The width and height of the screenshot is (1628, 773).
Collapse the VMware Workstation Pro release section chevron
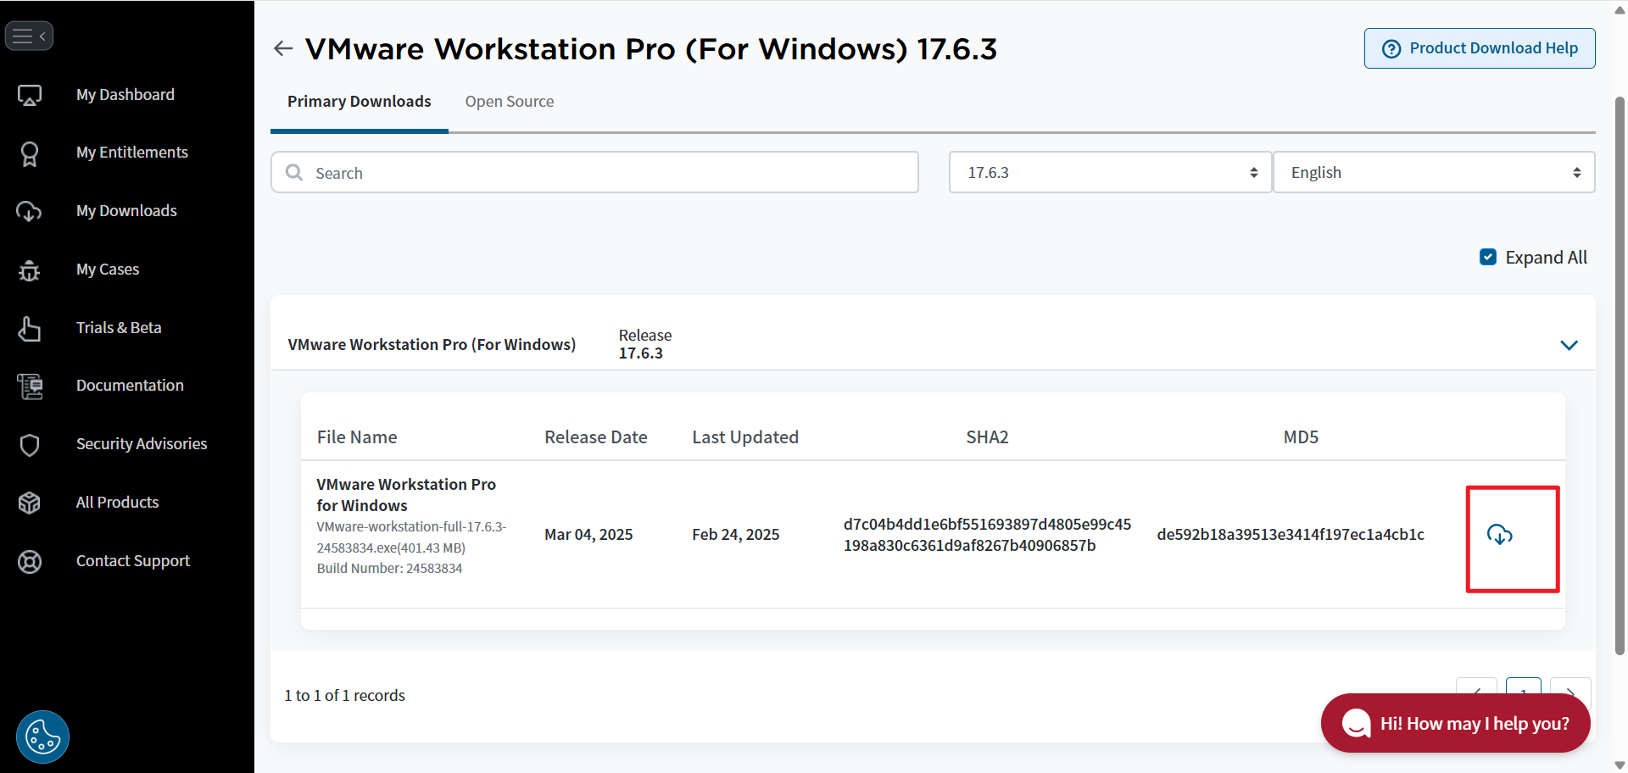(x=1569, y=345)
